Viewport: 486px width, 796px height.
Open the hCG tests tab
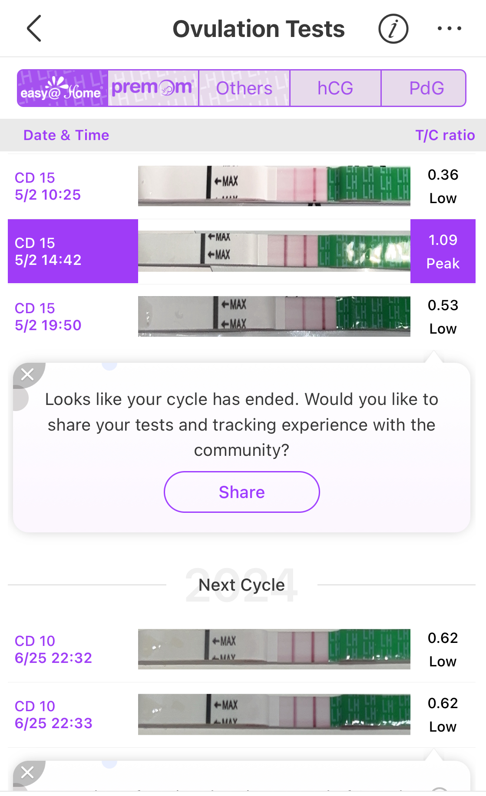click(x=335, y=88)
